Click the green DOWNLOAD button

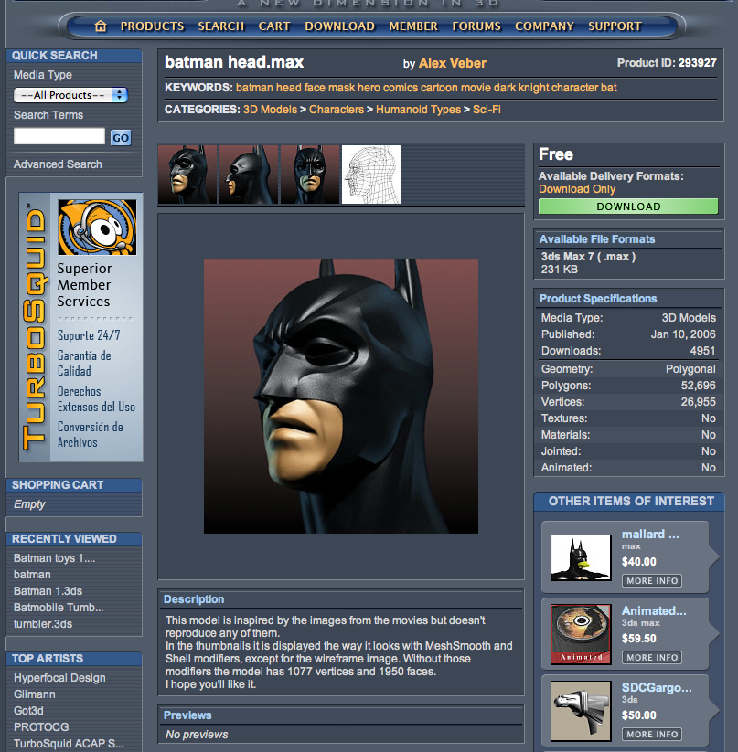point(628,207)
